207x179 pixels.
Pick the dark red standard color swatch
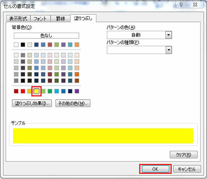click(x=16, y=91)
